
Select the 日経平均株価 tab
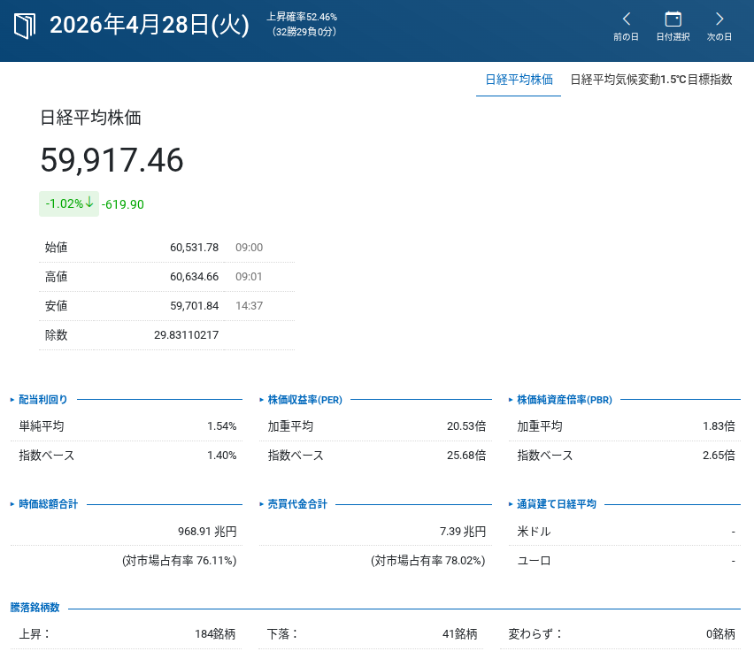(519, 80)
